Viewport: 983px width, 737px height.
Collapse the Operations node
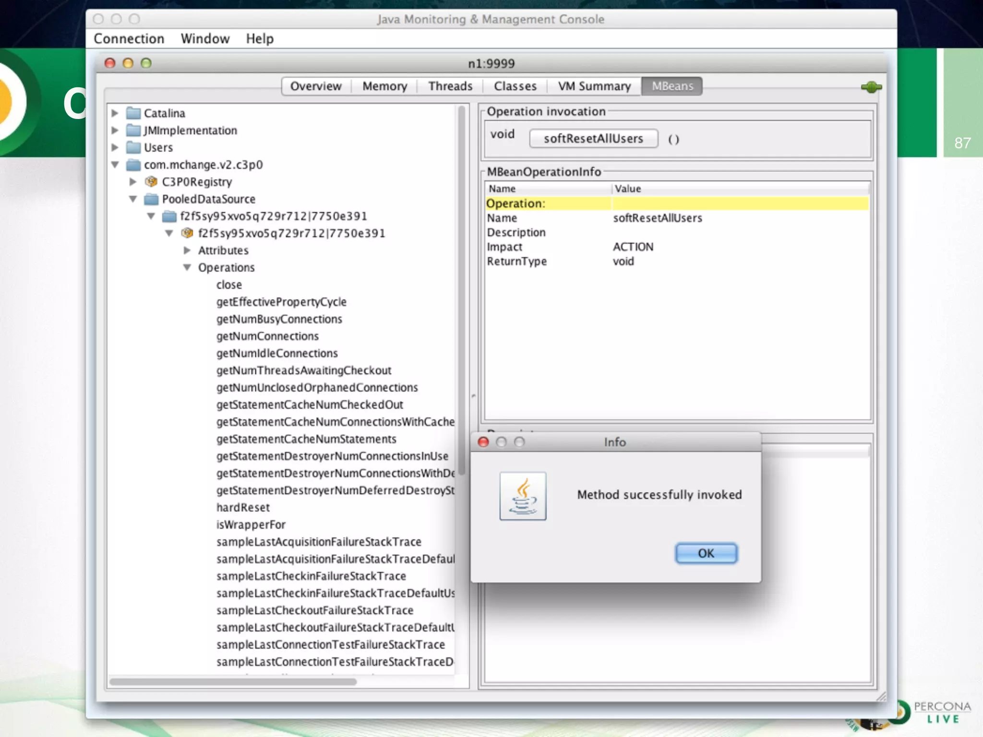coord(187,268)
